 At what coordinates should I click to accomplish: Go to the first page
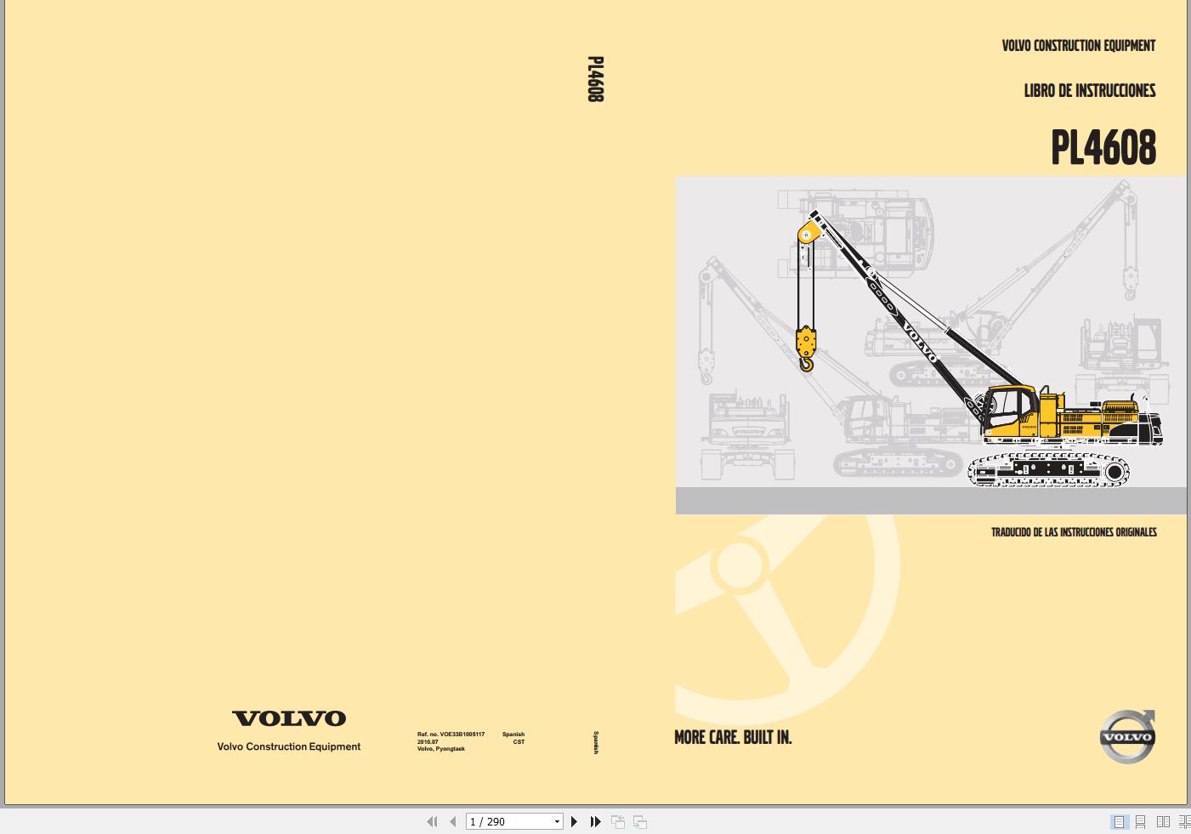click(432, 821)
